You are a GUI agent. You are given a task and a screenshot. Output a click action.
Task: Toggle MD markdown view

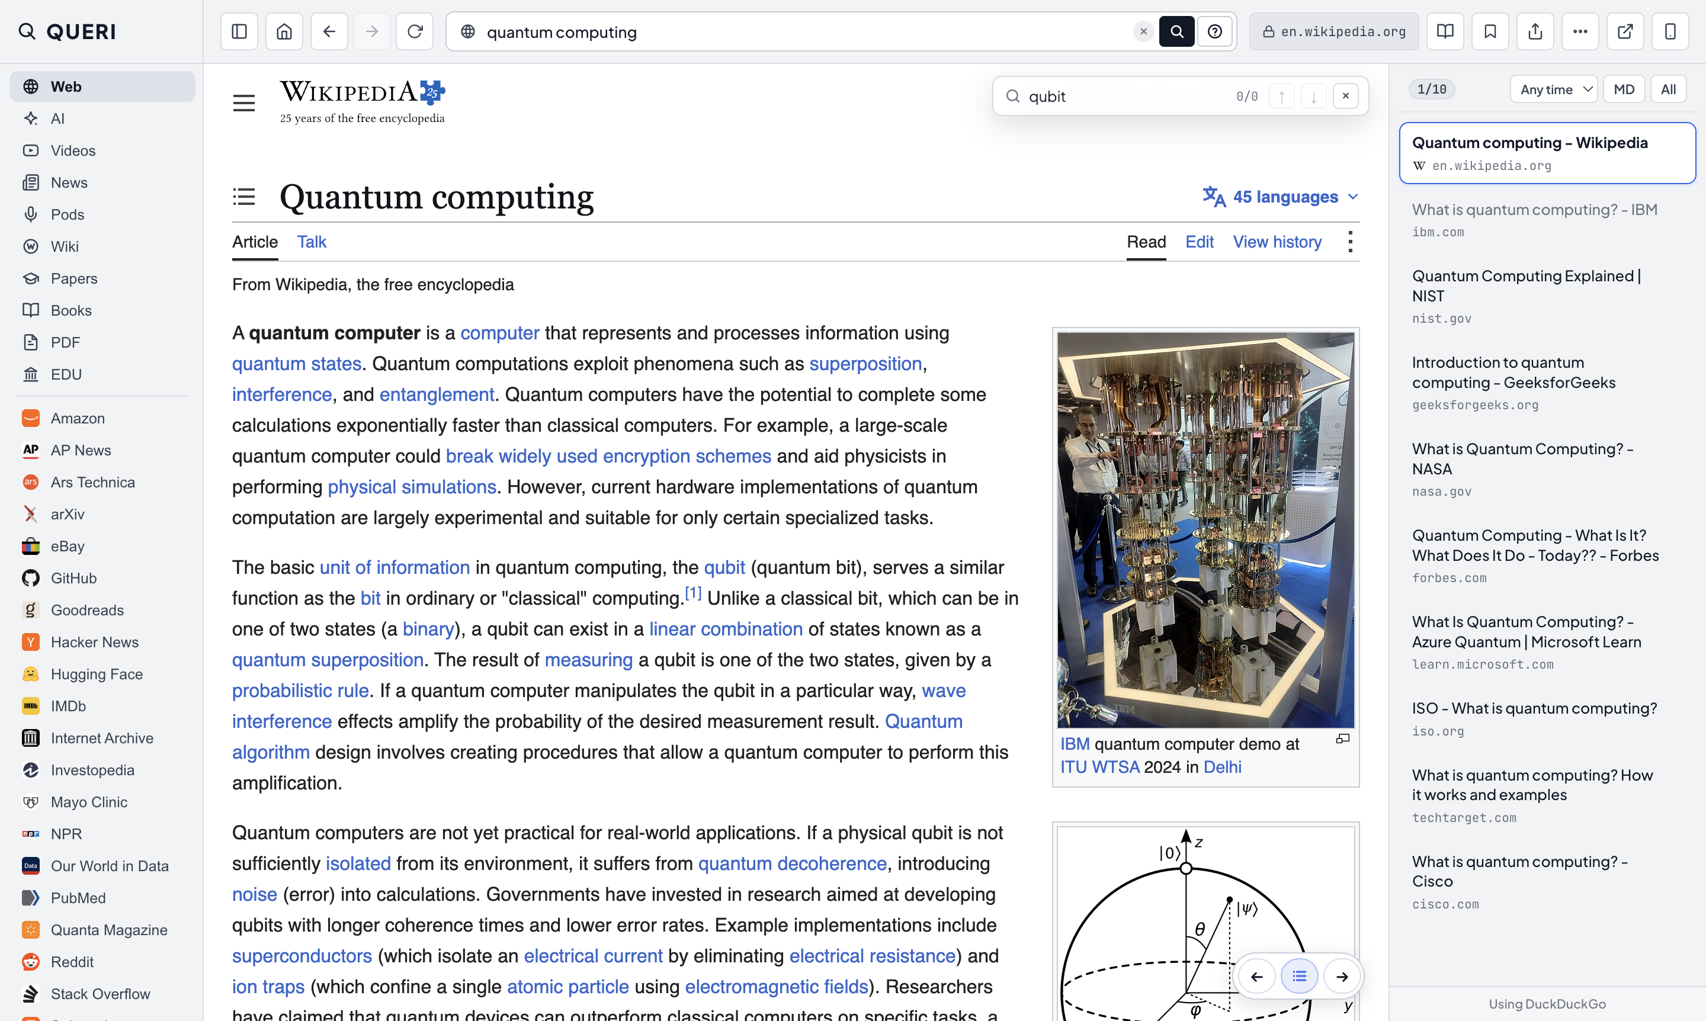tap(1624, 89)
